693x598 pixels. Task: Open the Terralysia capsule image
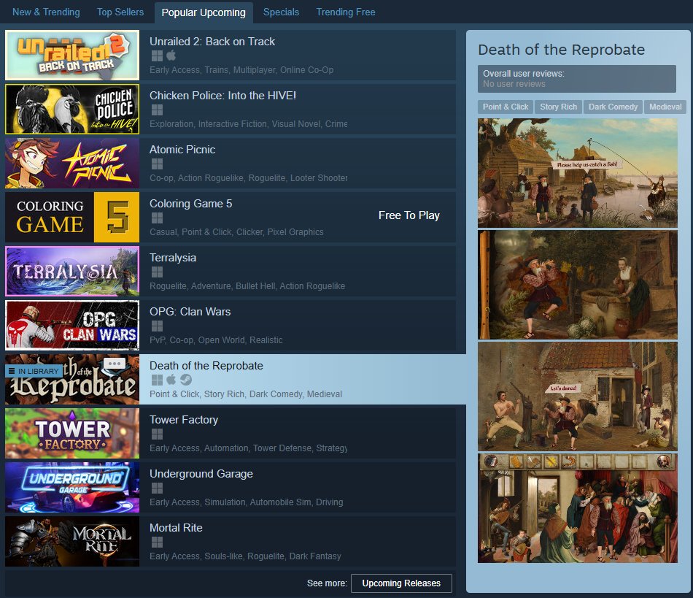coord(72,271)
